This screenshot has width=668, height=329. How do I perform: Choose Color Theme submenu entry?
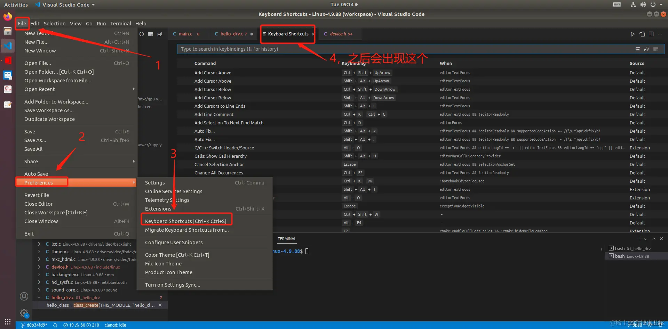point(205,255)
